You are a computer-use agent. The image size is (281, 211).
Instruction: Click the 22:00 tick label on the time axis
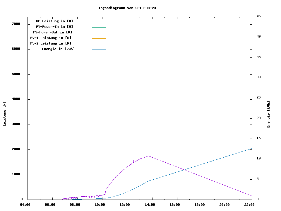[x=249, y=205]
